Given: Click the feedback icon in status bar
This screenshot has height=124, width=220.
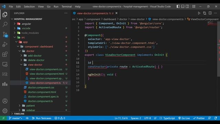Looking at the screenshot, I should [209, 118].
